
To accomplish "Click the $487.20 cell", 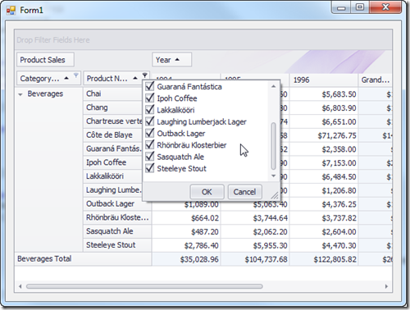I will (186, 232).
